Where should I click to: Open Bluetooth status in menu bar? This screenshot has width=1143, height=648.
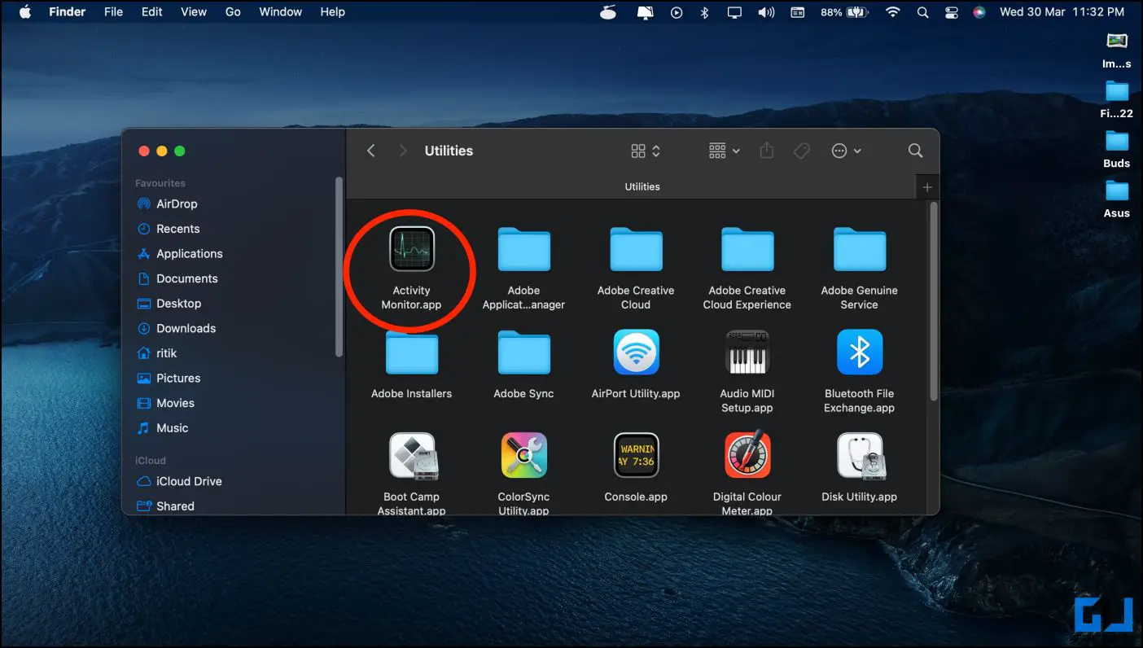pyautogui.click(x=705, y=12)
